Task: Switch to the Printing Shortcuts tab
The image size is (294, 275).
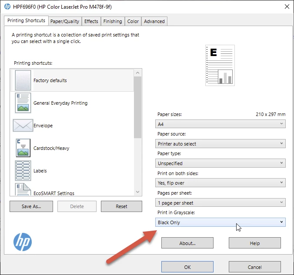Action: (x=26, y=20)
